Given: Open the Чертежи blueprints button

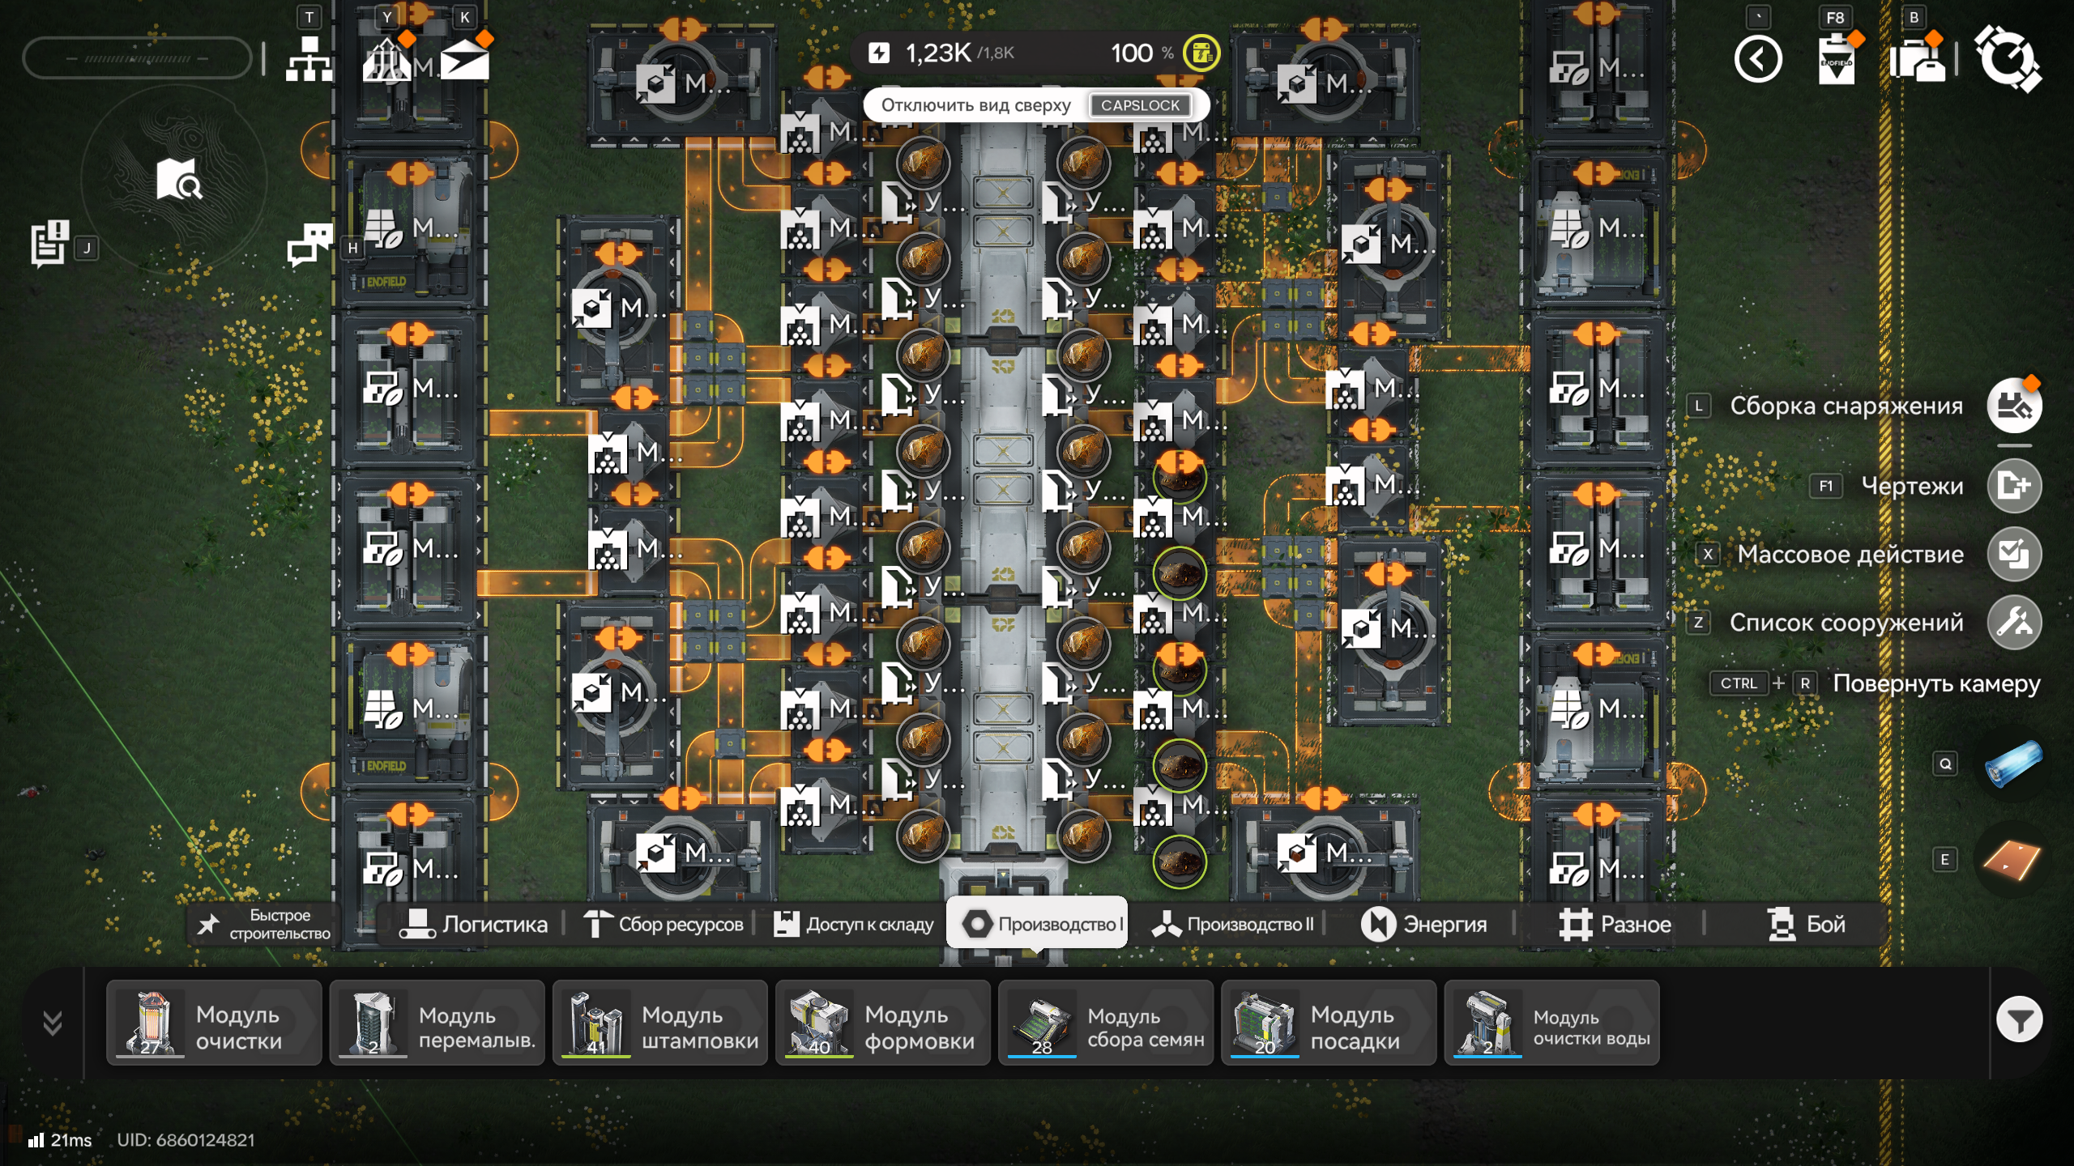Looking at the screenshot, I should point(2013,486).
